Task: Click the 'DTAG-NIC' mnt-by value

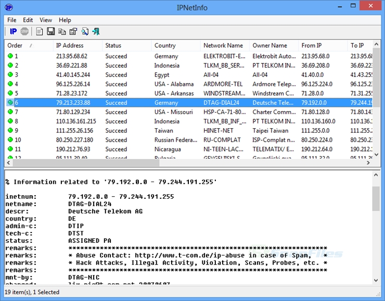Action: click(x=84, y=277)
